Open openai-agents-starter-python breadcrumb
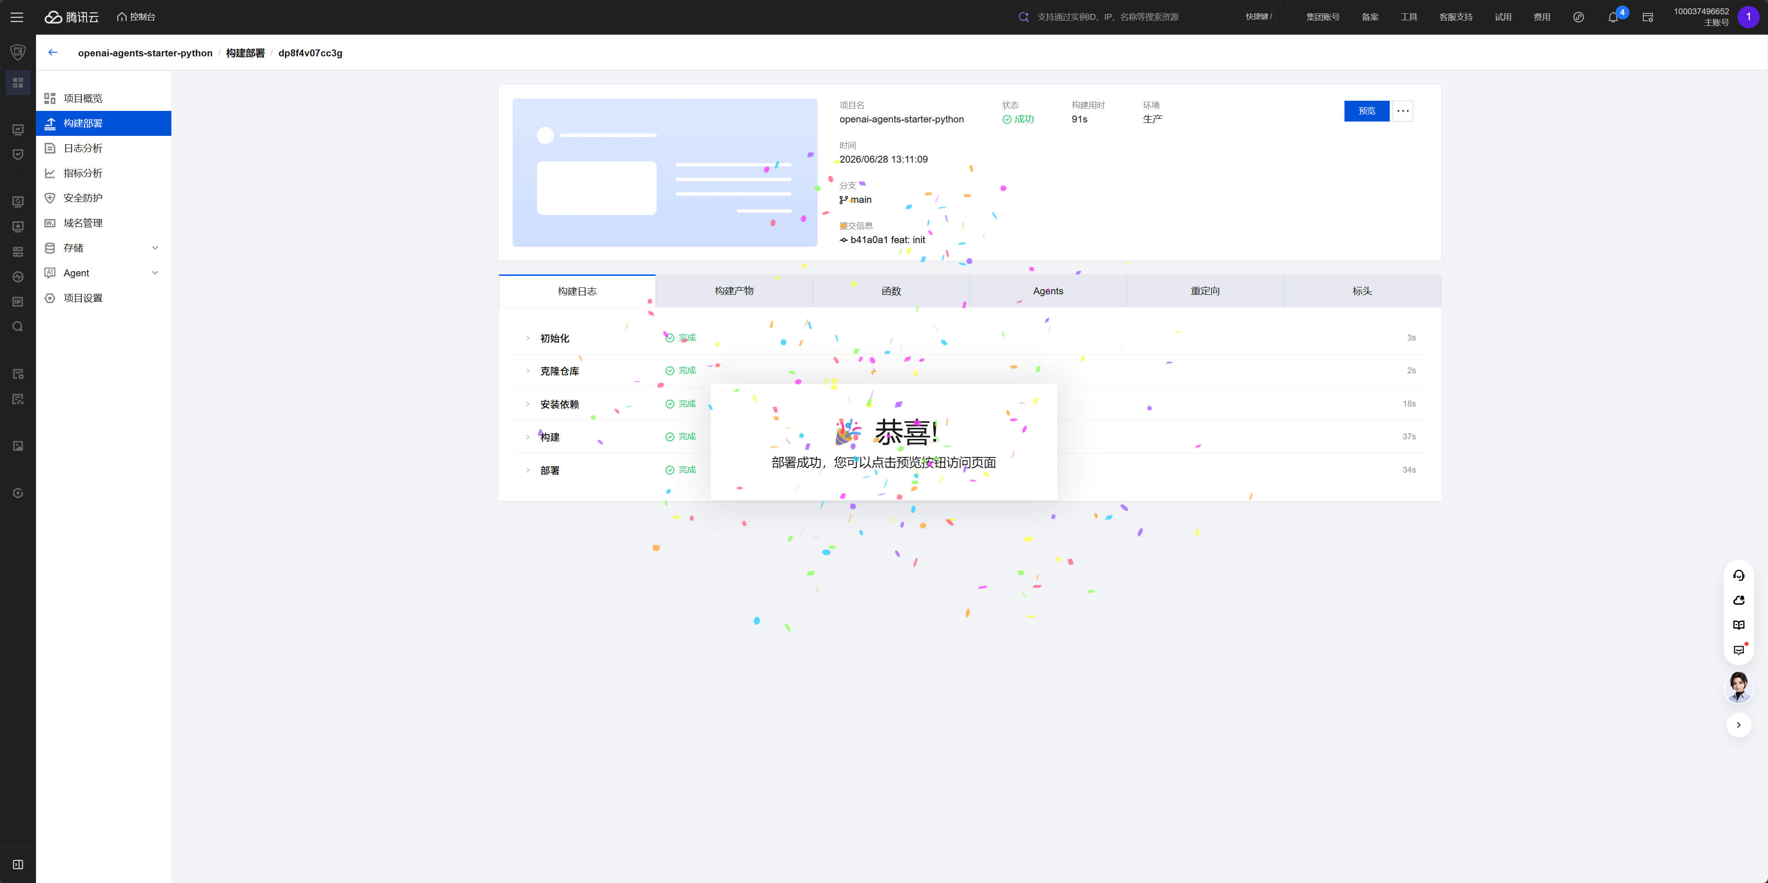 coord(145,53)
